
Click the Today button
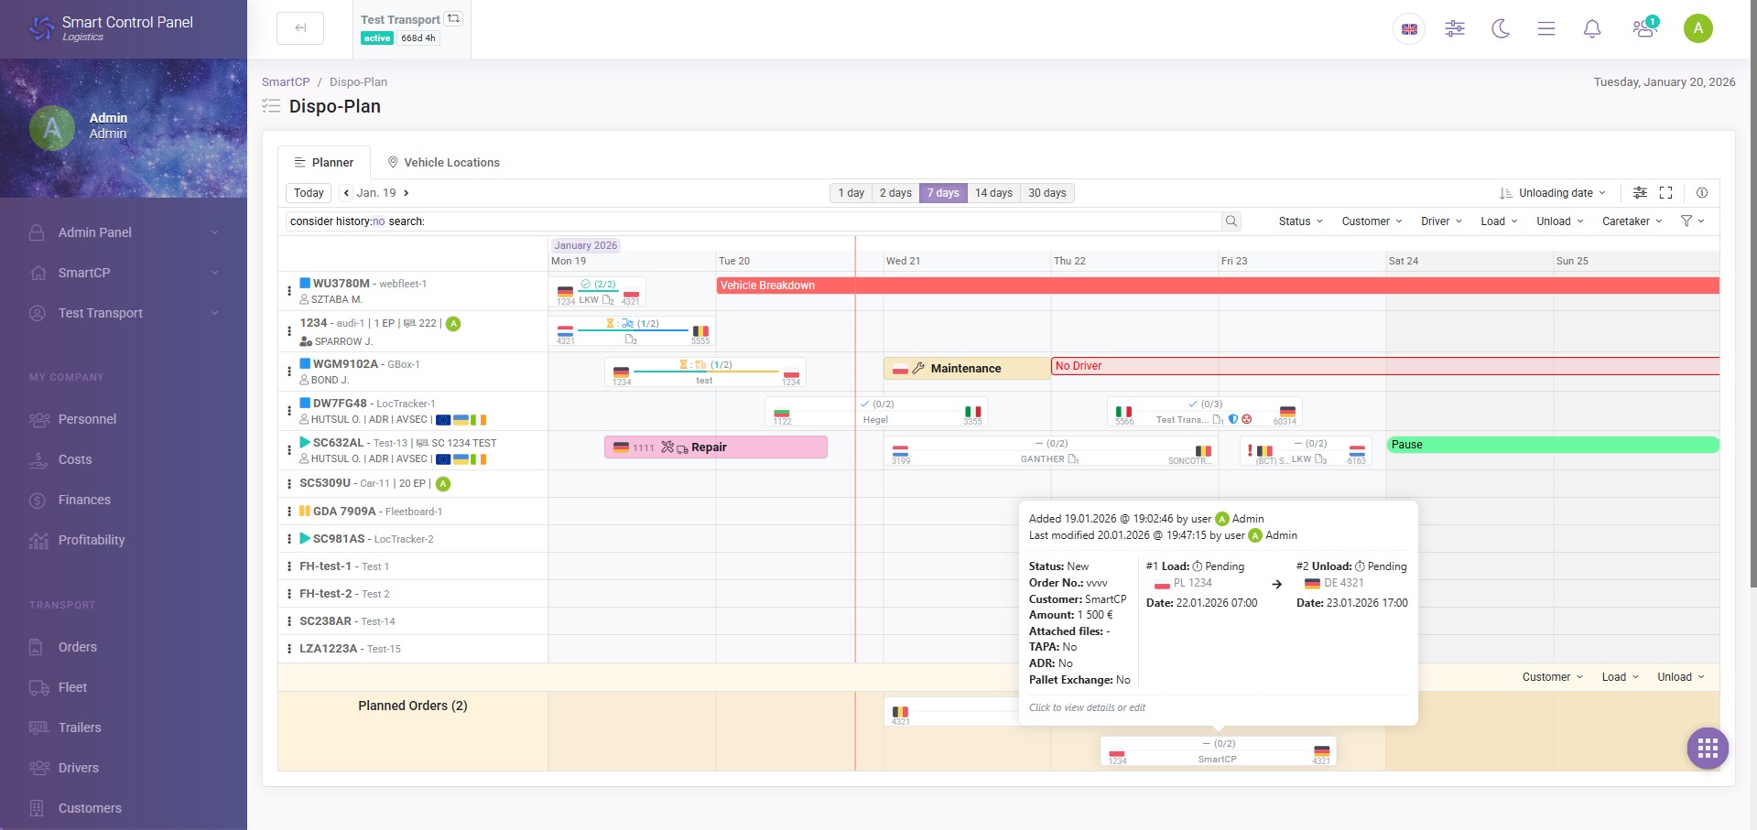point(309,193)
